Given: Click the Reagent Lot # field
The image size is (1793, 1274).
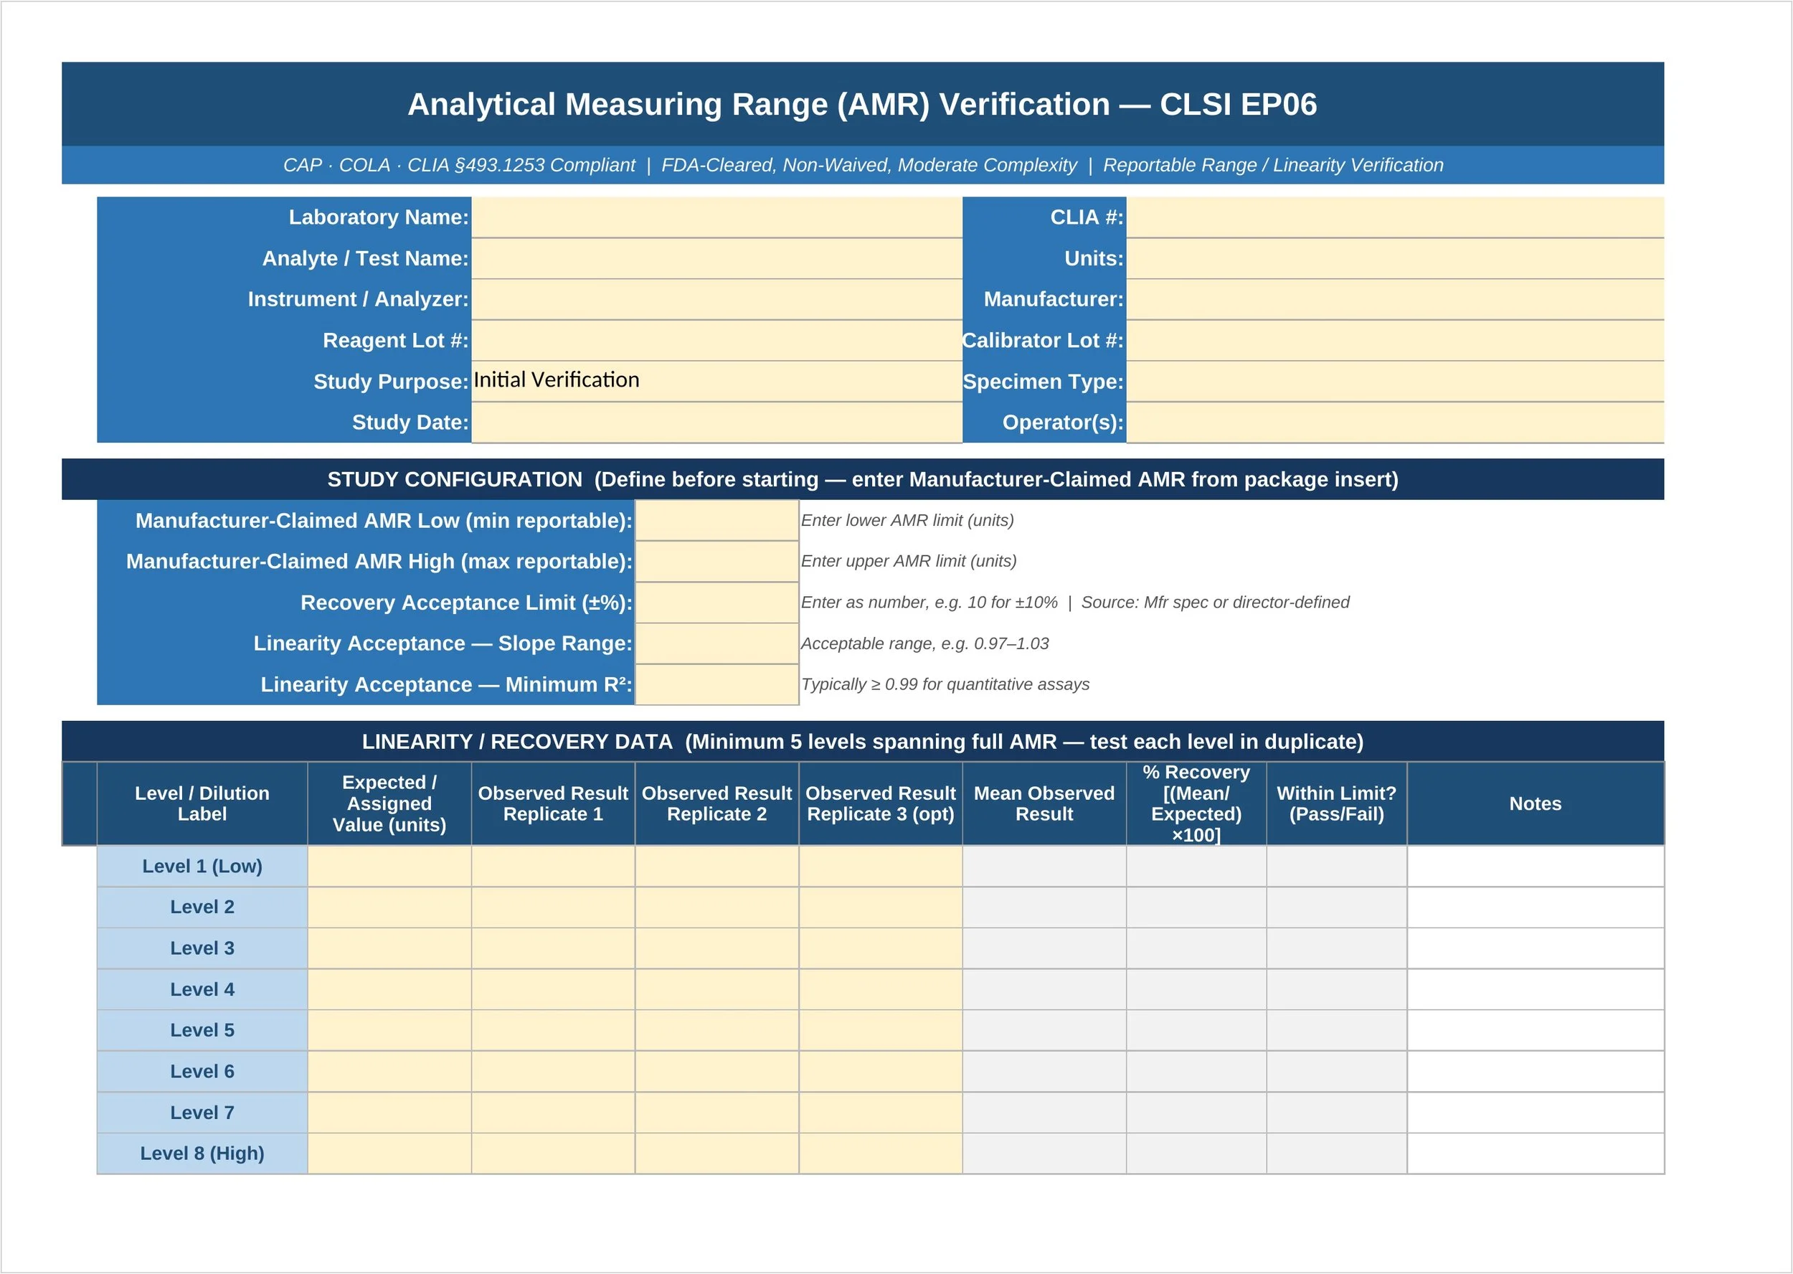Looking at the screenshot, I should (x=714, y=341).
